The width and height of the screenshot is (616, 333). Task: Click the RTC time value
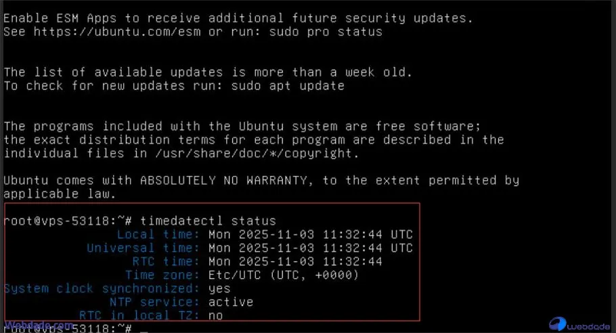click(x=294, y=261)
